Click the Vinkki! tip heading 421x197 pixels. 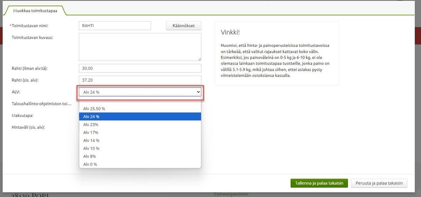(x=230, y=32)
